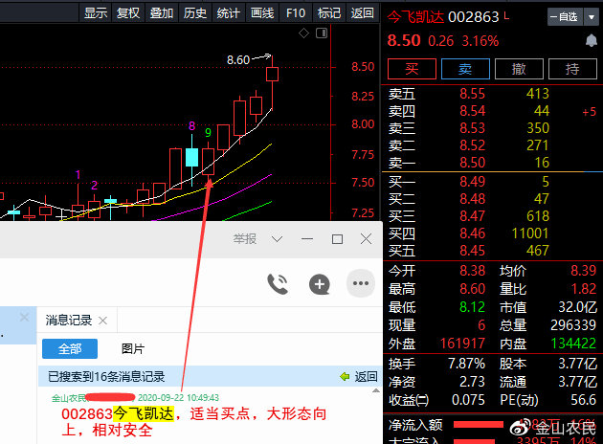Select the 叠加 toolbar item
603x444 pixels.
coord(162,12)
